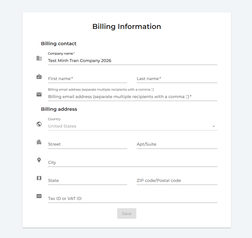
Task: Click the Tax ID or VAT ID field
Action: click(133, 199)
